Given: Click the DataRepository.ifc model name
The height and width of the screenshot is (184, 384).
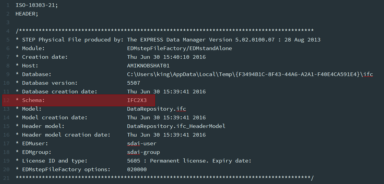Looking at the screenshot, I should 156,109.
